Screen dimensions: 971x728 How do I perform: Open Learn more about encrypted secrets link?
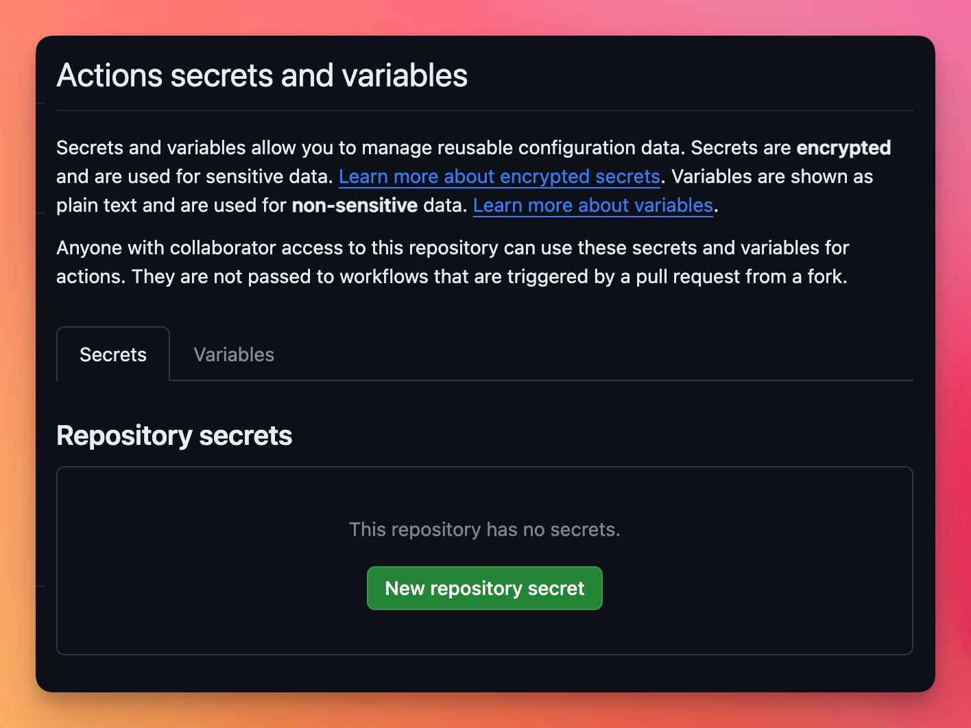pos(499,177)
